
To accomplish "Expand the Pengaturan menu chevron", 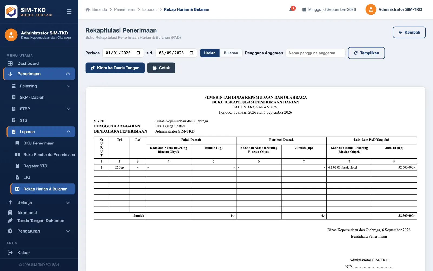I will [68, 231].
